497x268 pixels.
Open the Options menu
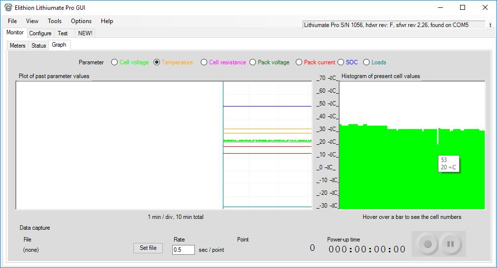coord(81,21)
